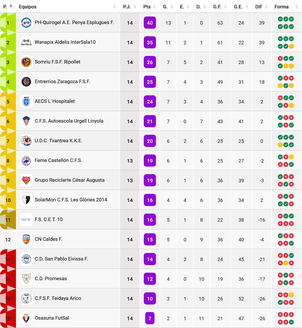Image resolution: width=302 pixels, height=328 pixels.
Task: Click the F.S. C.E.T. 10 logo
Action: [x=26, y=220]
